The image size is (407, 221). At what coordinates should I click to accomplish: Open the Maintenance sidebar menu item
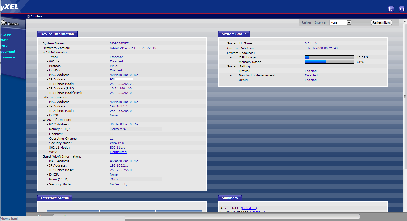click(x=8, y=57)
